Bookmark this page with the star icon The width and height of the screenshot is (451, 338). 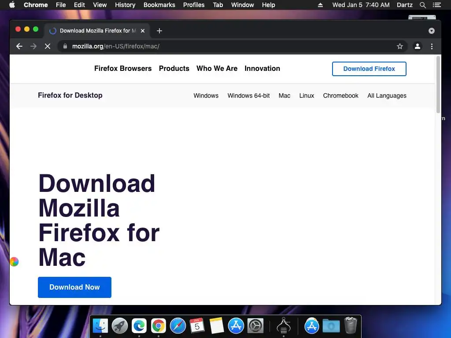pyautogui.click(x=400, y=46)
